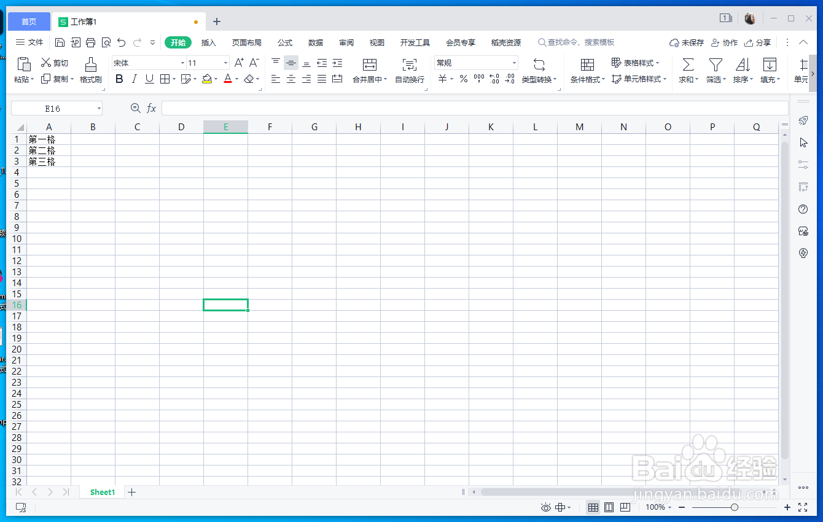Click the red font color swatch
This screenshot has height=522, width=823.
228,79
